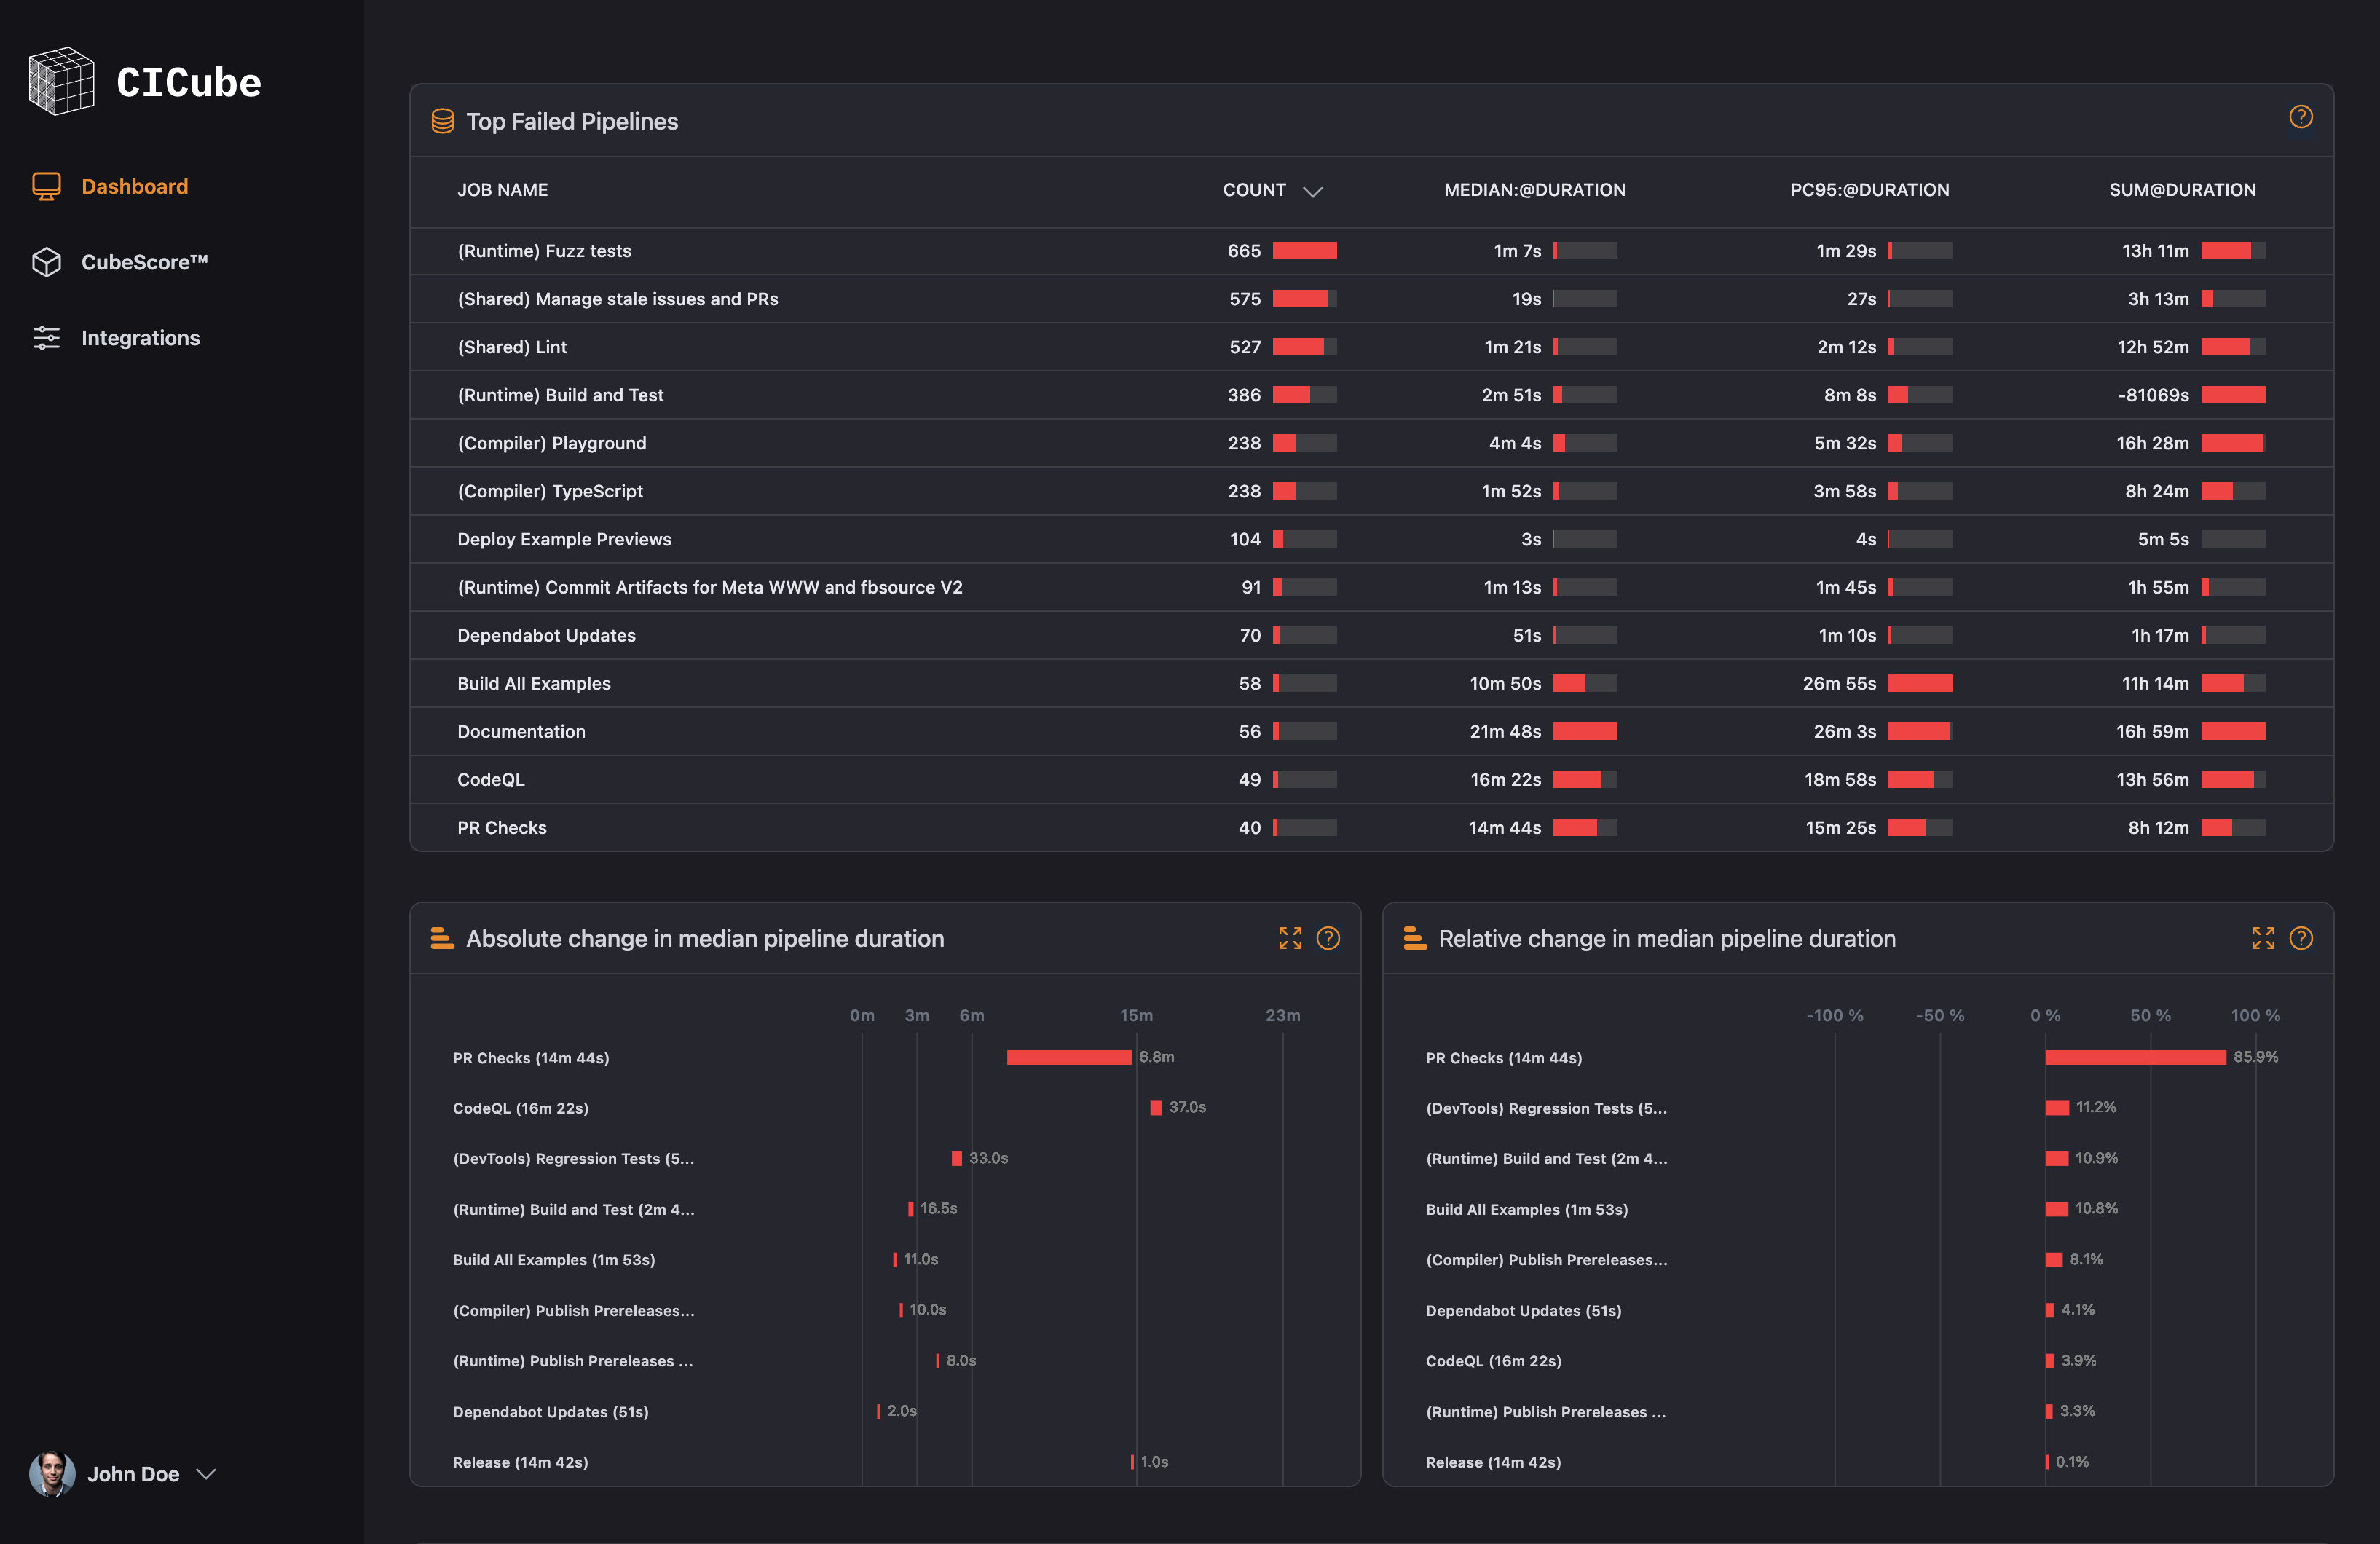This screenshot has width=2380, height=1544.
Task: Click the -50 % axis label
Action: click(x=1940, y=1015)
